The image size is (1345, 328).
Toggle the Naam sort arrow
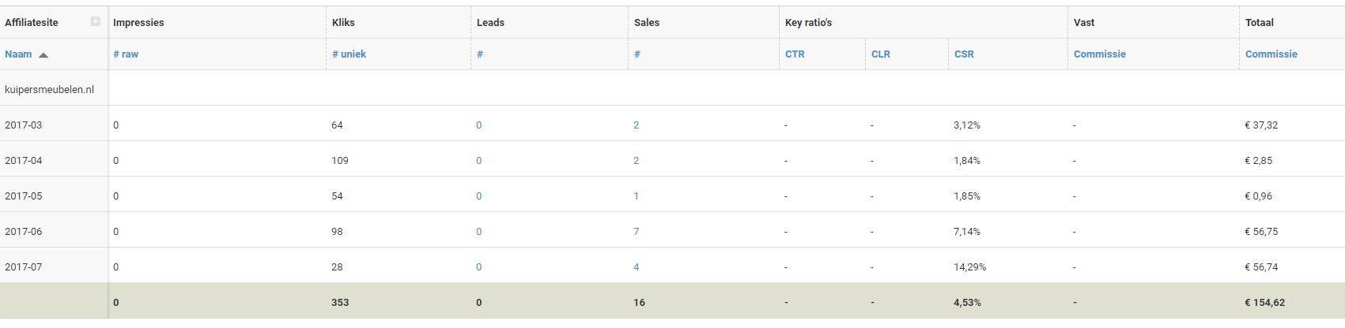[x=43, y=55]
